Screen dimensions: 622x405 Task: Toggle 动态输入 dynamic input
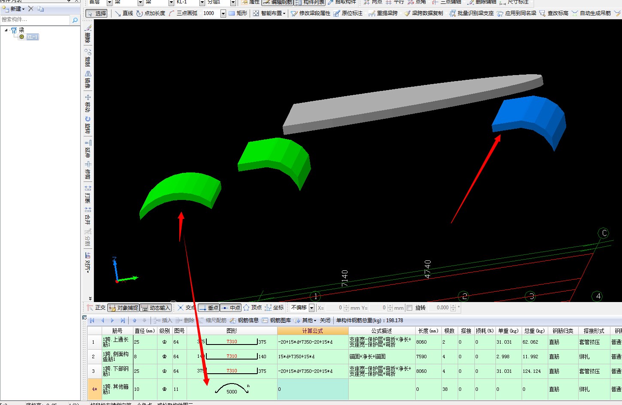pyautogui.click(x=156, y=308)
